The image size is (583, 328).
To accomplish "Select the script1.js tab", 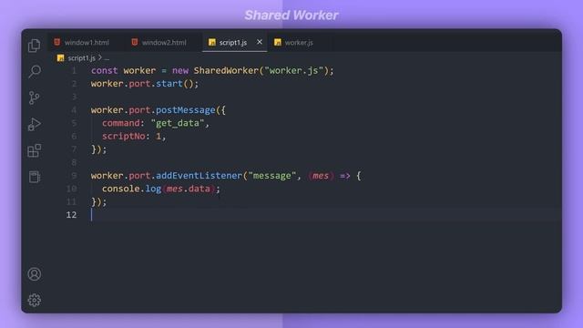I will pos(233,43).
